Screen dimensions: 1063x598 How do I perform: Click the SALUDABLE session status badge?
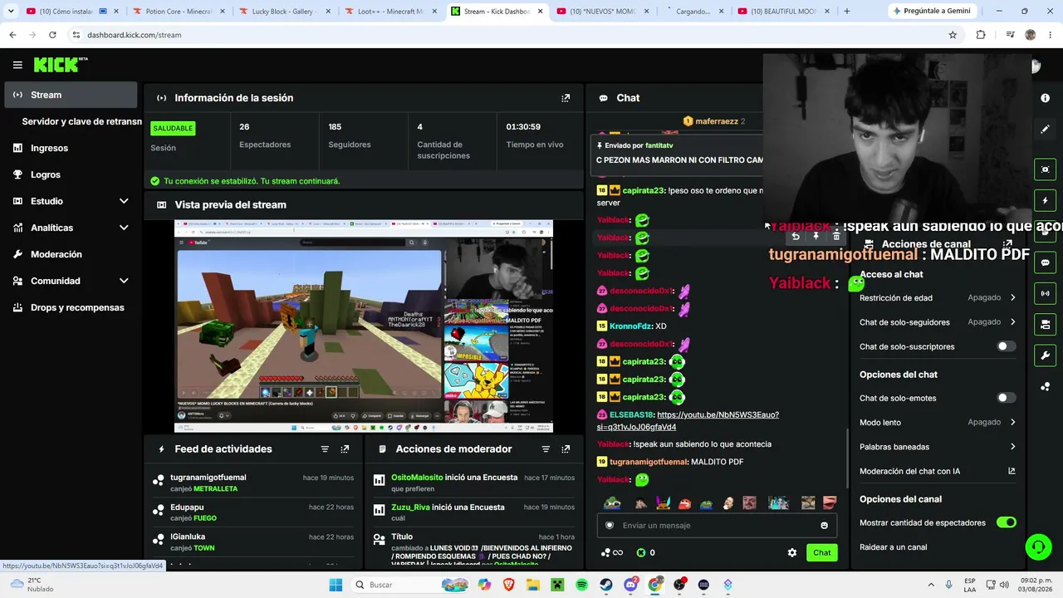click(x=173, y=128)
